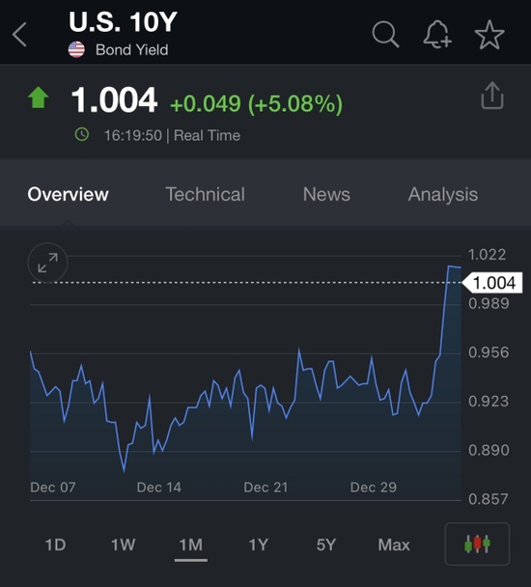Viewport: 531px width, 587px height.
Task: Tap the Dec 14 axis label
Action: (158, 487)
